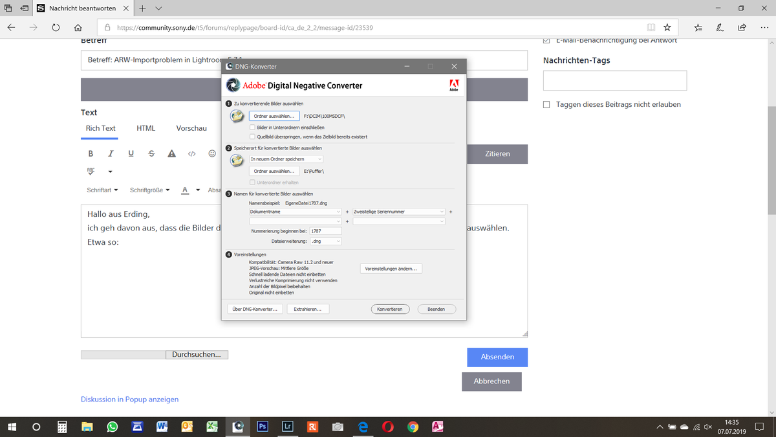Switch to the HTML tab
Viewport: 776px width, 437px height.
pos(145,128)
